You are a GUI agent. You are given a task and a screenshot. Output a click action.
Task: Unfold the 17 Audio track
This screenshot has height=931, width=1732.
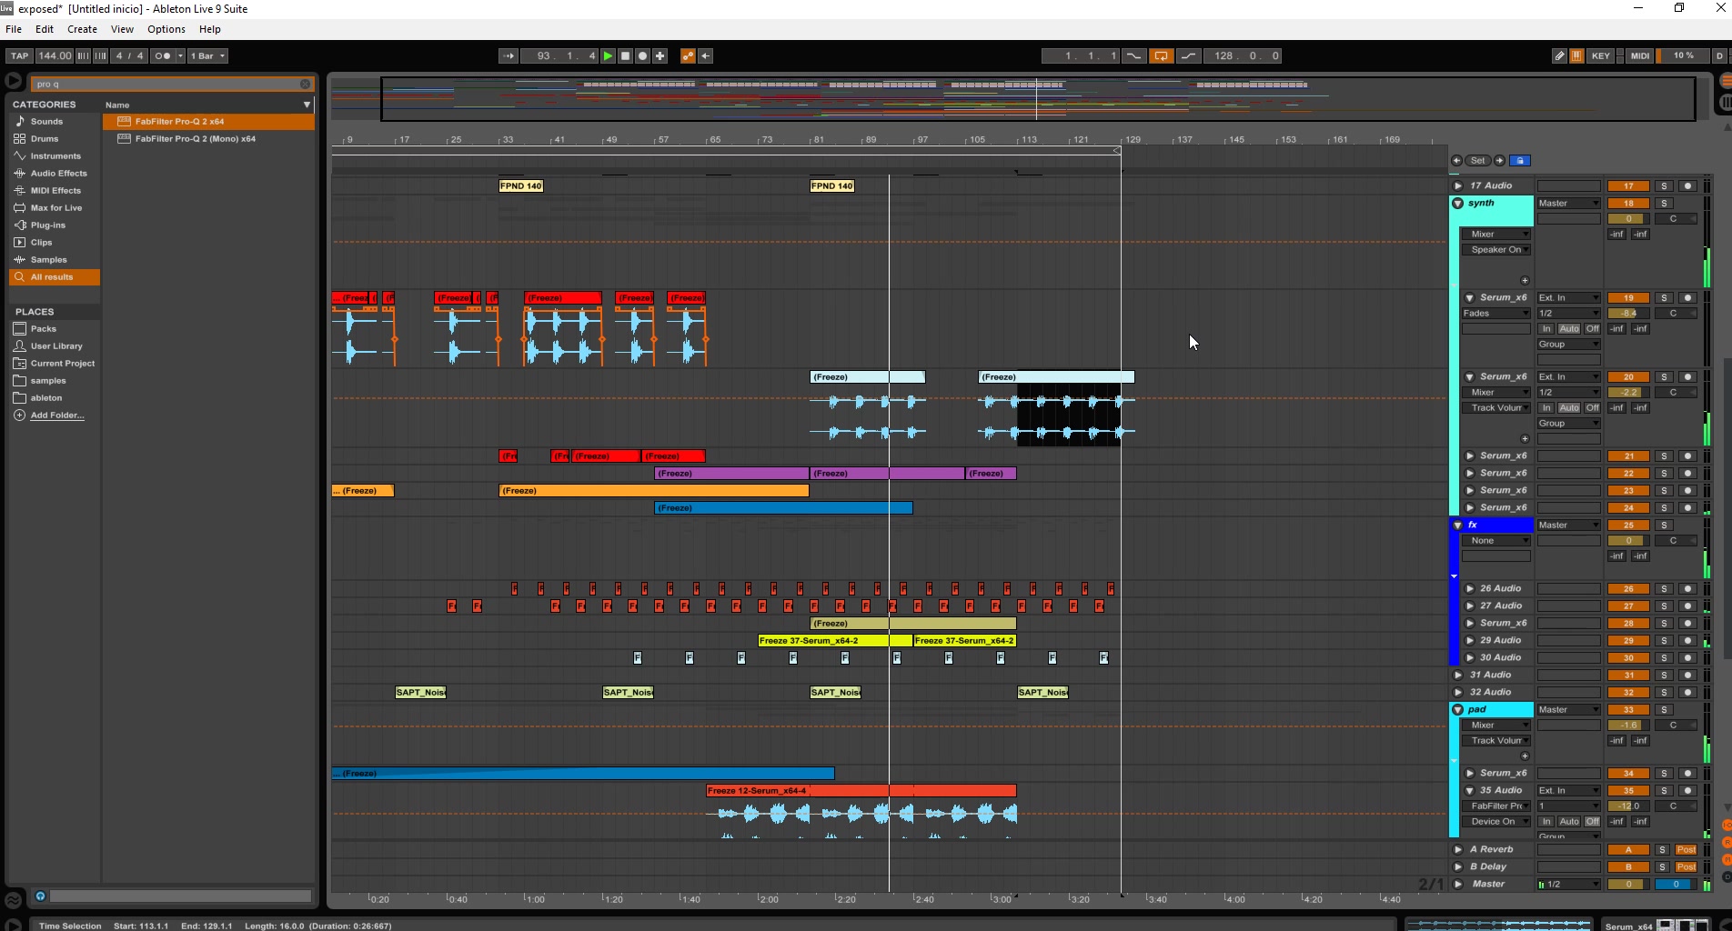tap(1458, 186)
